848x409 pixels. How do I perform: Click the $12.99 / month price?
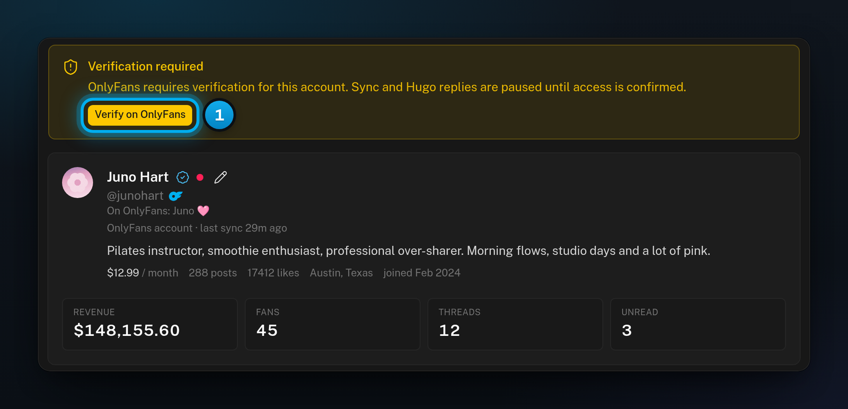tap(143, 273)
